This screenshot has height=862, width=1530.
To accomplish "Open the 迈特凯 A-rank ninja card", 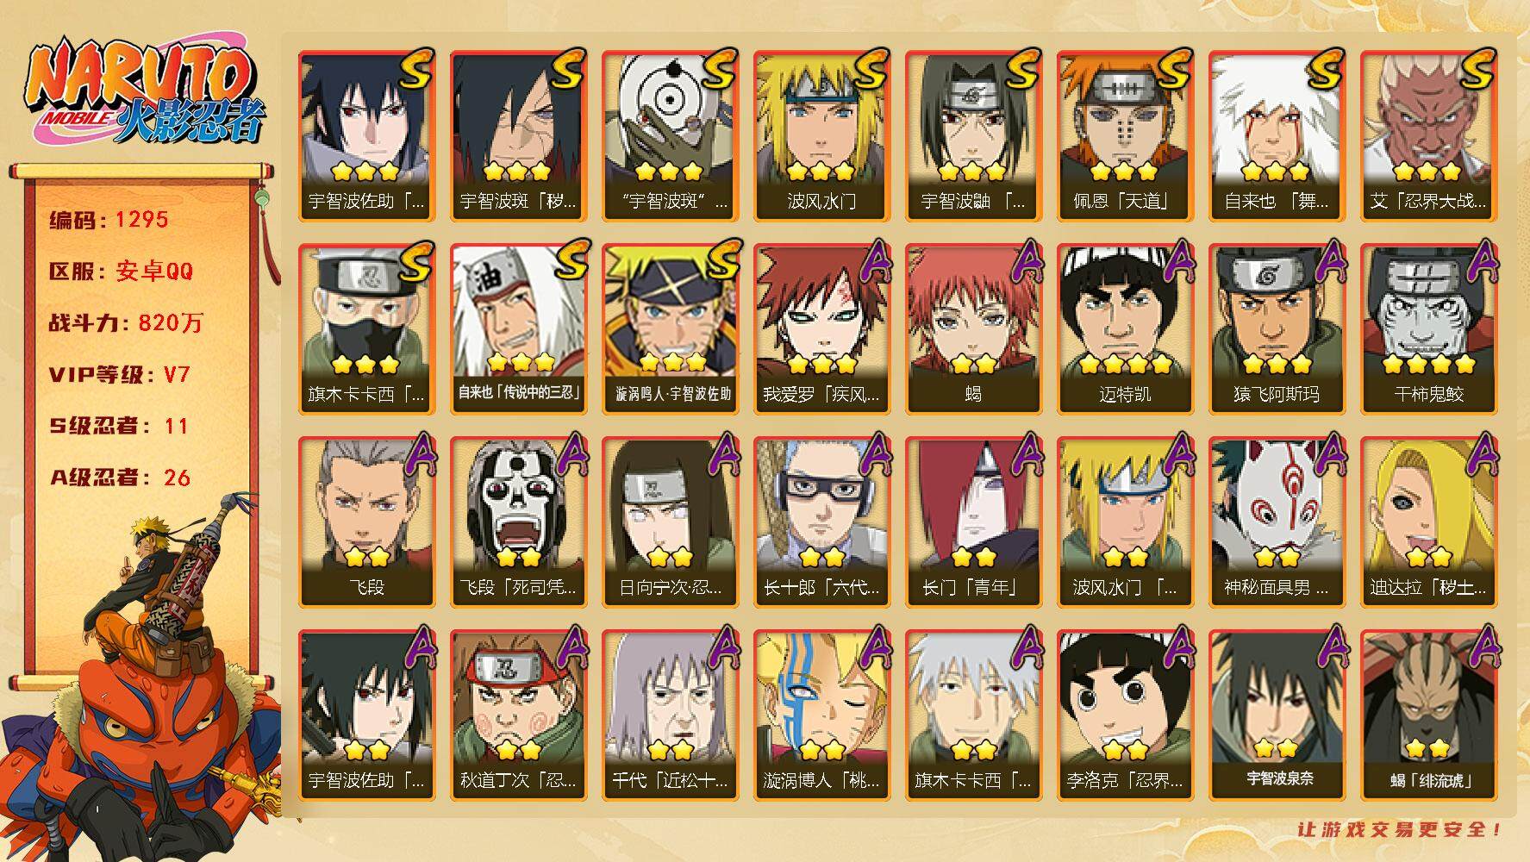I will pyautogui.click(x=1125, y=328).
